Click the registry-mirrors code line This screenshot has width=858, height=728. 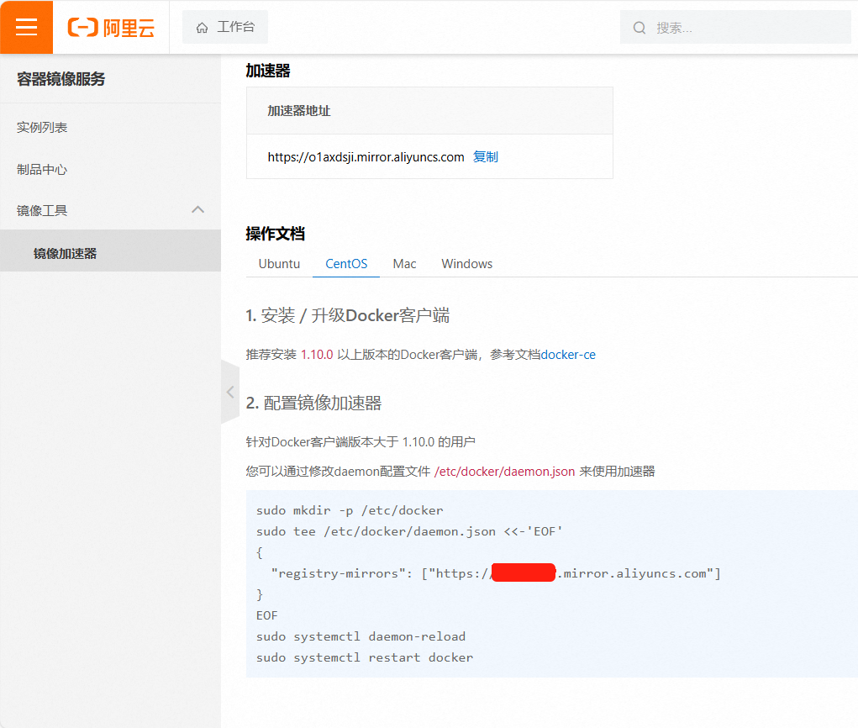tap(496, 573)
